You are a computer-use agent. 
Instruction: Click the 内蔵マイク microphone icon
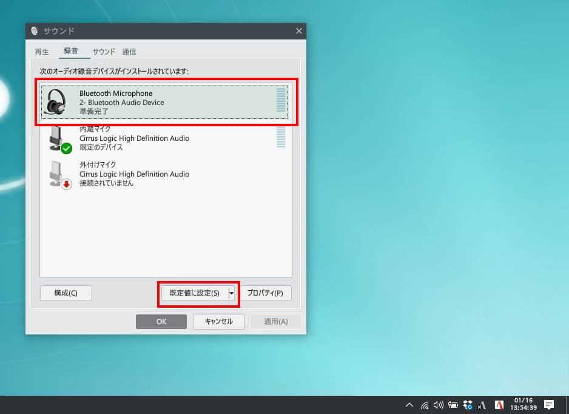click(58, 138)
